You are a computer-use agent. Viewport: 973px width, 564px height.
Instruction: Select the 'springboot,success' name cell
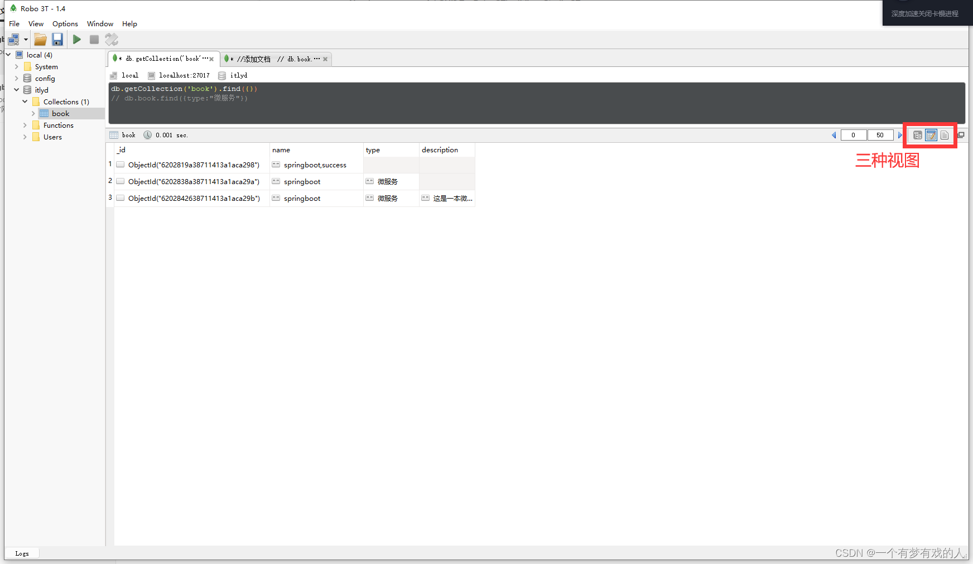(x=316, y=165)
